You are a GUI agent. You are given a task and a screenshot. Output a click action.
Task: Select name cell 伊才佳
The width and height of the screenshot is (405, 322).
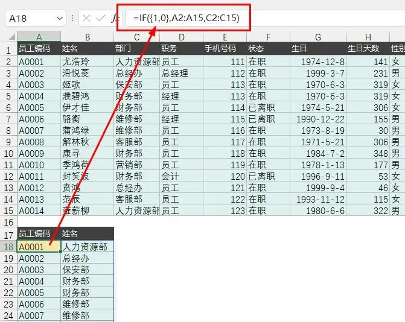[x=88, y=107]
